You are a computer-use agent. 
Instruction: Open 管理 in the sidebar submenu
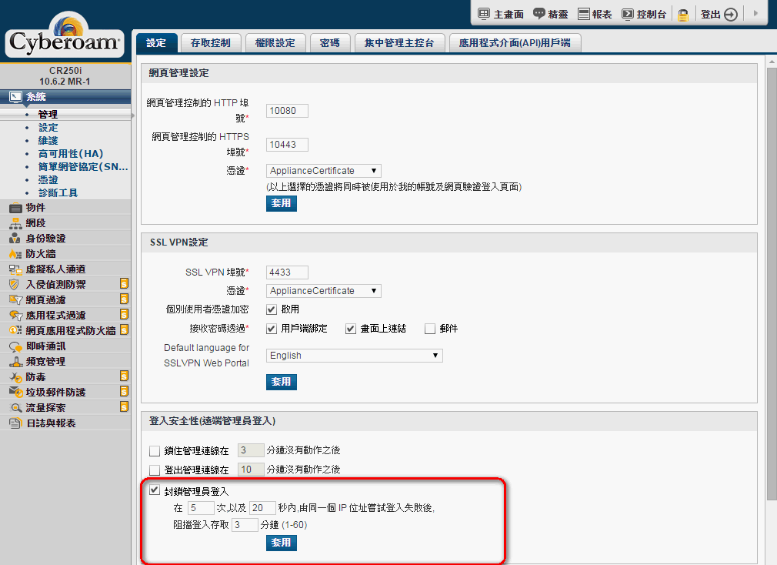click(48, 115)
